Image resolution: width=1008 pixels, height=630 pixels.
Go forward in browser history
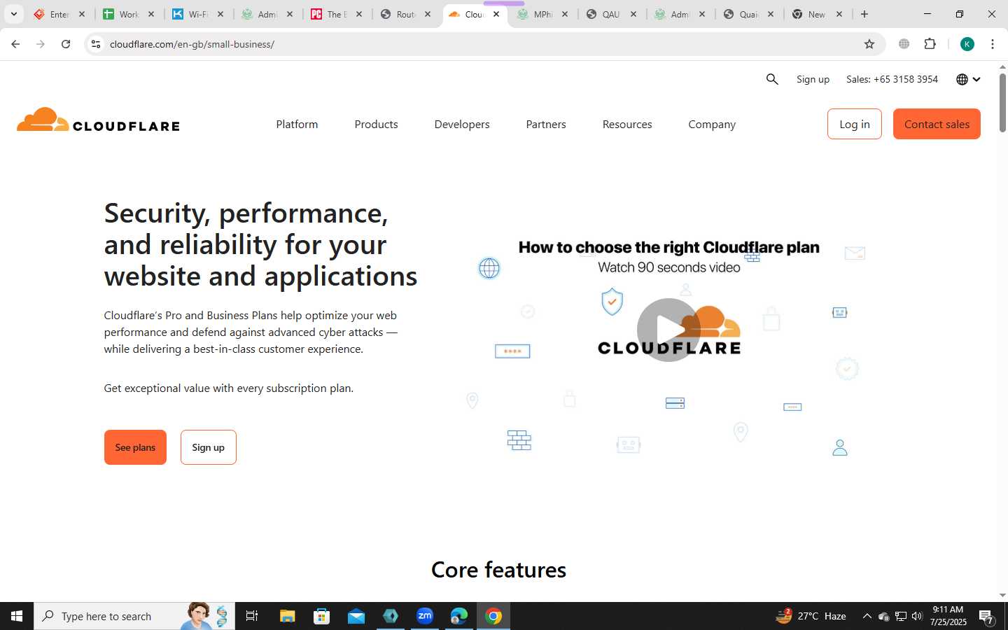41,44
